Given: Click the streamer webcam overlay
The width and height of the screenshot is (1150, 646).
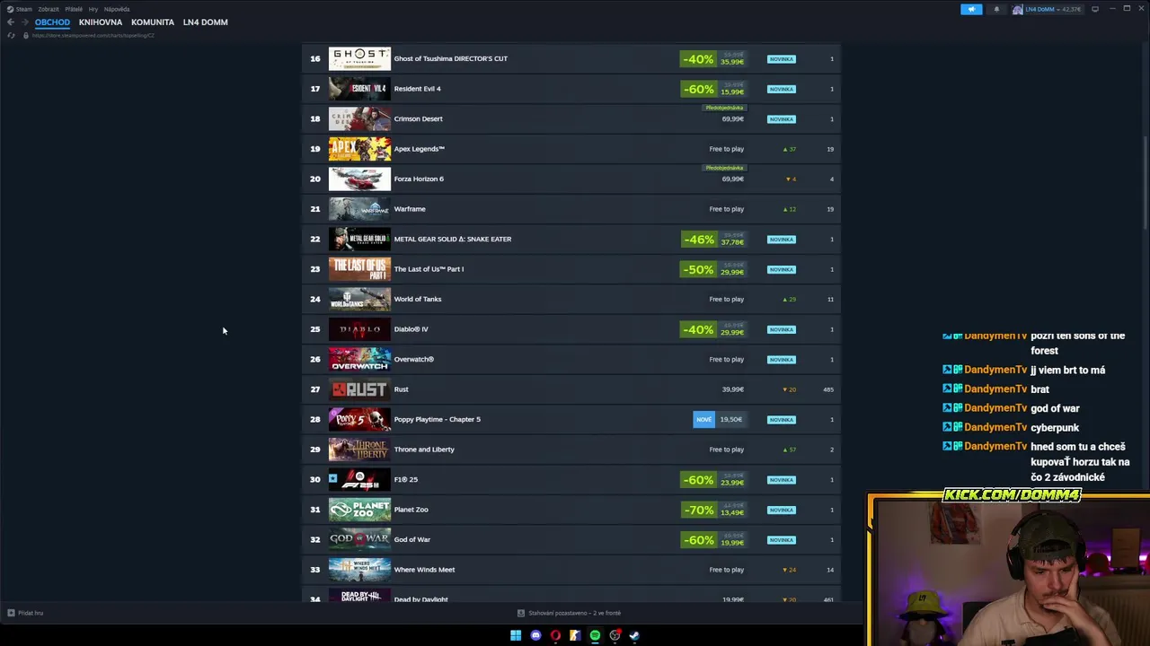Looking at the screenshot, I should coord(1008,570).
